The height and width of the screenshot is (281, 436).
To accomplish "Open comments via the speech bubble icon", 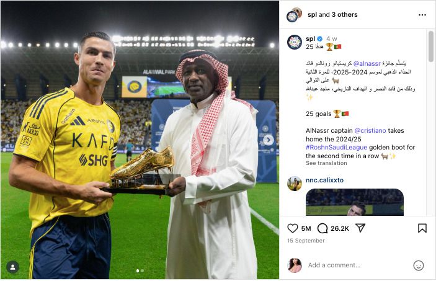I will click(323, 228).
